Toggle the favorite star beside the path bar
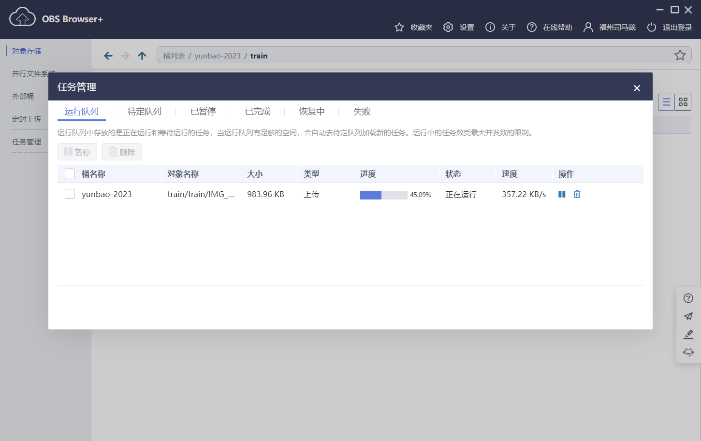The height and width of the screenshot is (441, 701). point(680,55)
